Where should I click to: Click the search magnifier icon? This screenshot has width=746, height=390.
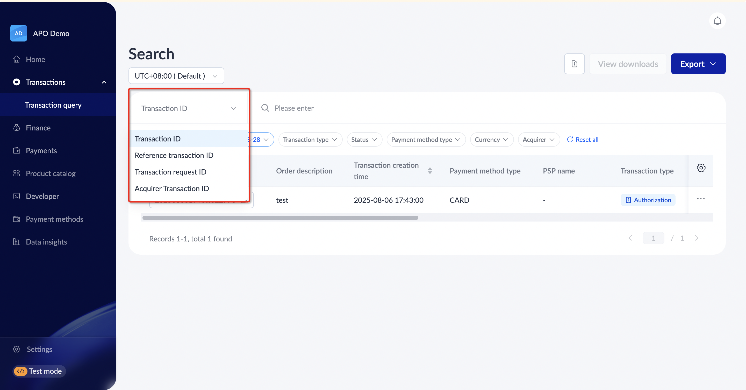click(265, 108)
